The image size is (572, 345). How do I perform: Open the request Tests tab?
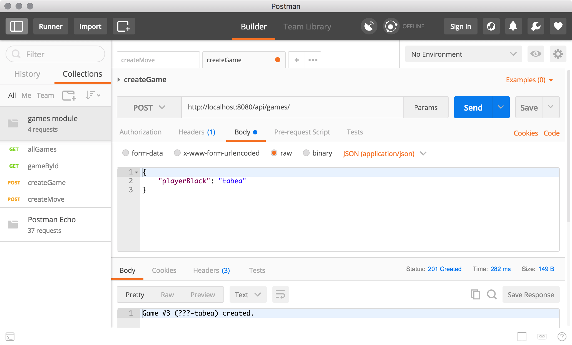355,132
